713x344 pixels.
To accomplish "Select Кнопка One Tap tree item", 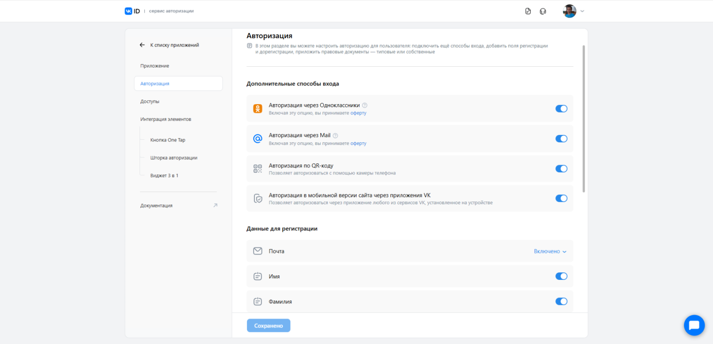I will tap(168, 140).
